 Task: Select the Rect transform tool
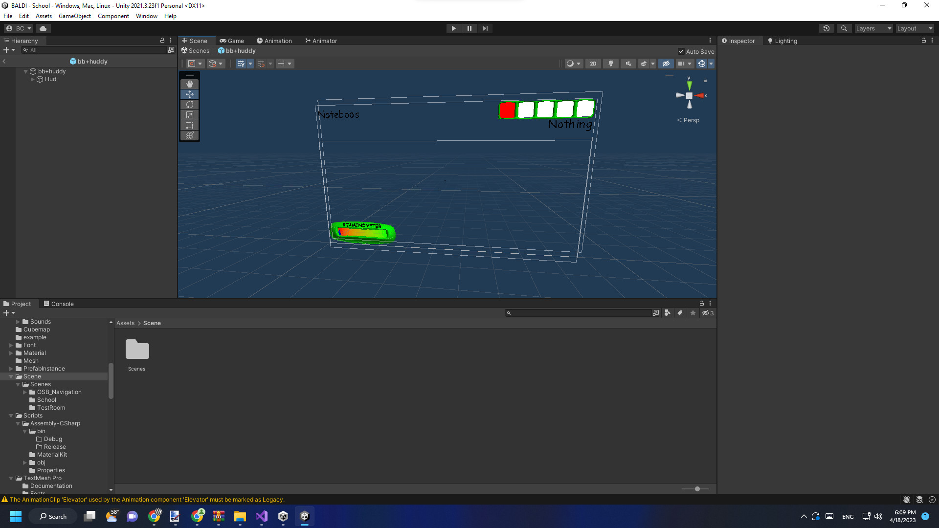[x=189, y=125]
